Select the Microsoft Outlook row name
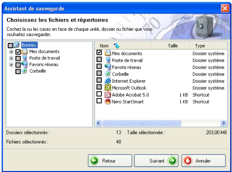This screenshot has height=172, width=232. click(x=129, y=88)
